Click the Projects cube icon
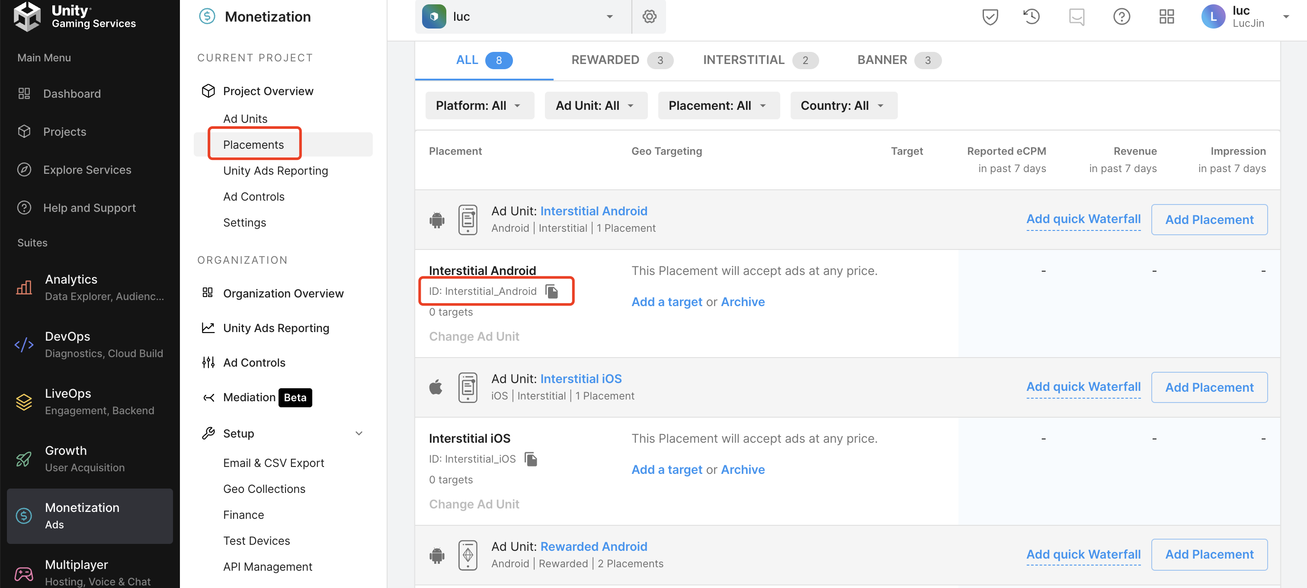Image resolution: width=1307 pixels, height=588 pixels. 24,131
